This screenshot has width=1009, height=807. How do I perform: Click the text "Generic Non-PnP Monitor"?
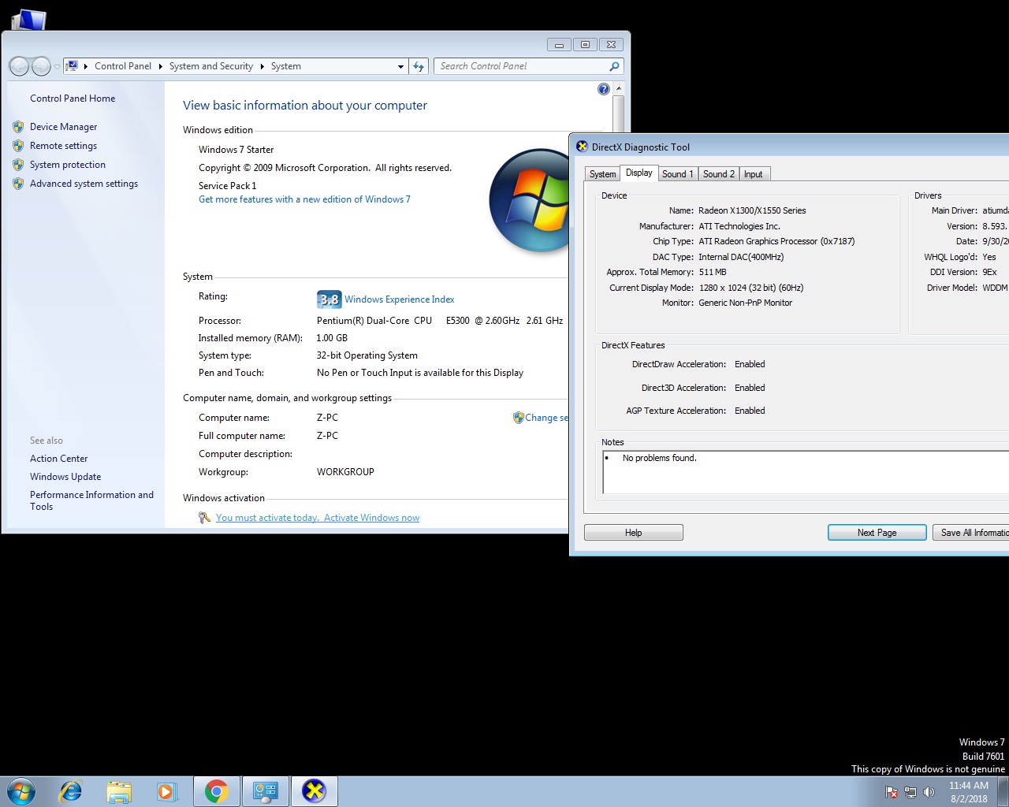tap(746, 303)
